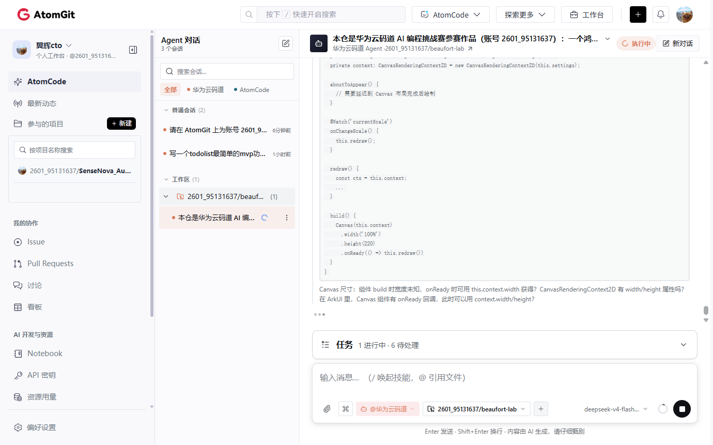This screenshot has width=713, height=445.
Task: Start new Agent conversation with edit icon
Action: tap(286, 43)
